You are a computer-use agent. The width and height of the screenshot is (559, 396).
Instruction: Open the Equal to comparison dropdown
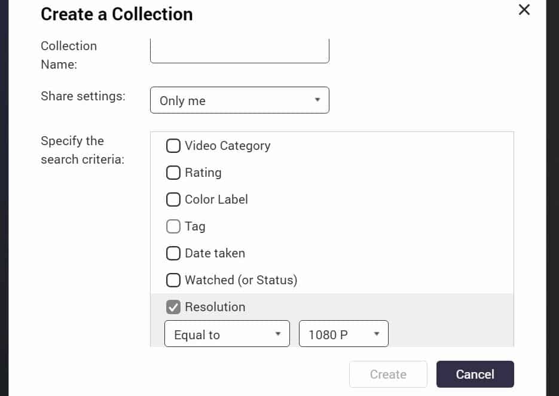coord(227,334)
